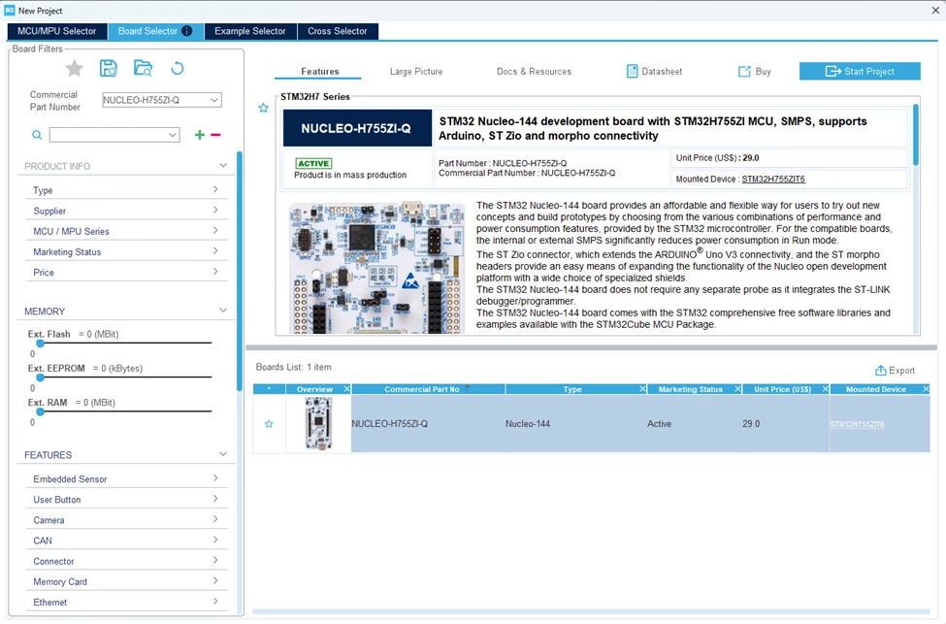
Task: Click the Ext. EEPROM slider handle
Action: coord(41,378)
